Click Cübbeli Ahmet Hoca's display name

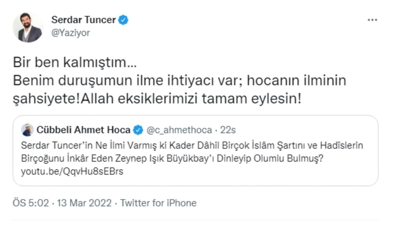84,130
